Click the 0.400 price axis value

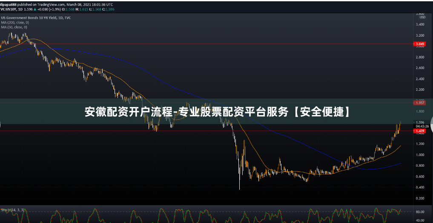[x=420, y=187]
